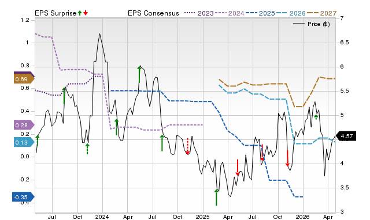Click the dotted red surprise arrow after Oct 2024
The width and height of the screenshot is (370, 220).
click(x=187, y=146)
